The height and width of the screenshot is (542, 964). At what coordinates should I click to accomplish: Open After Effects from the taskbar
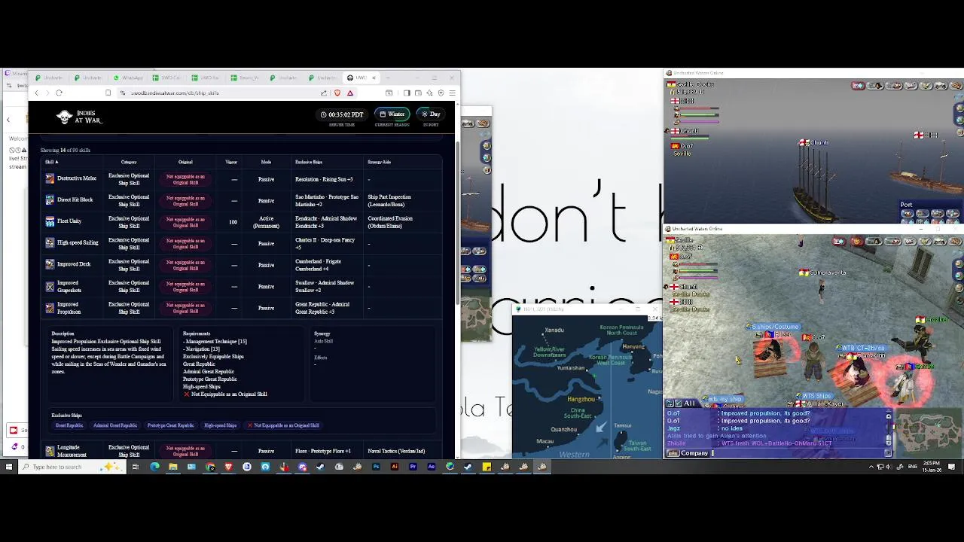tap(432, 467)
